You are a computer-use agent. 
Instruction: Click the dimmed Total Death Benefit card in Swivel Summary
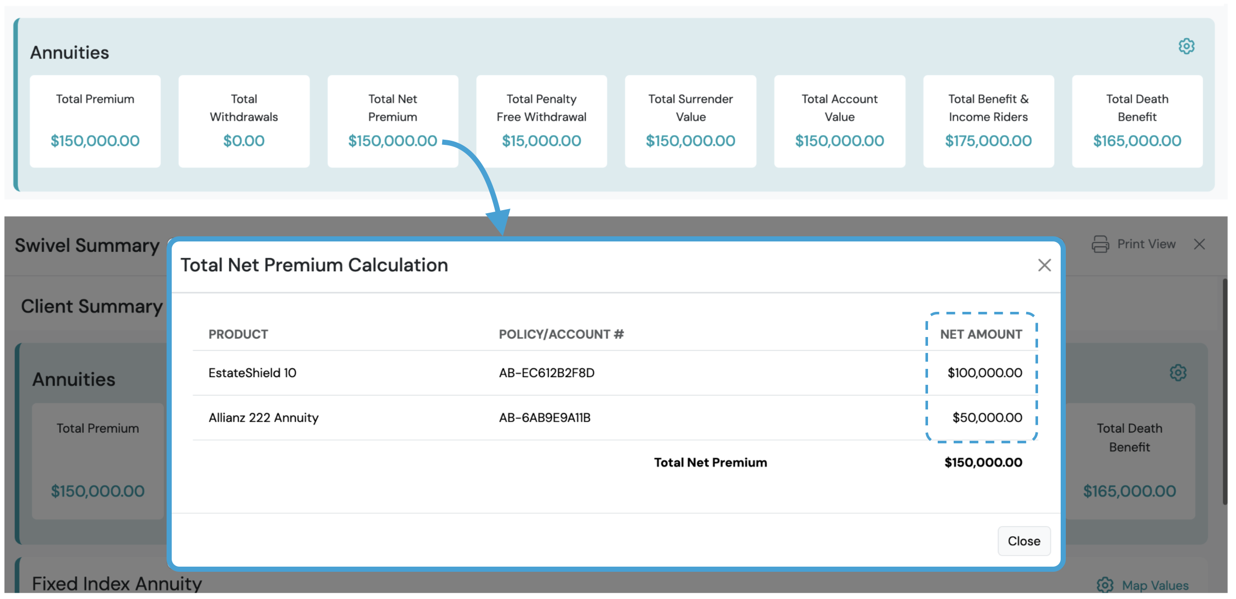[1129, 461]
